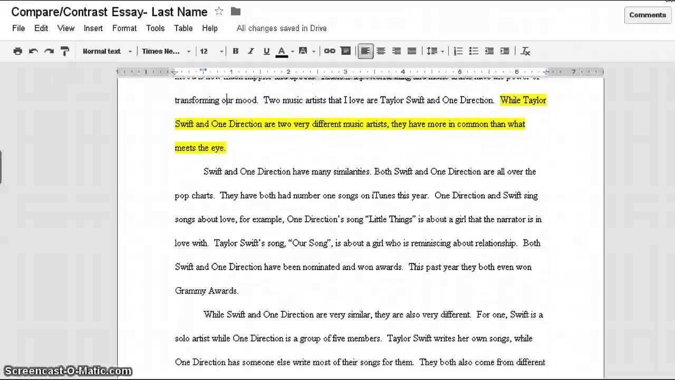Image resolution: width=675 pixels, height=380 pixels.
Task: Open the font size 12 dropdown
Action: (x=212, y=51)
